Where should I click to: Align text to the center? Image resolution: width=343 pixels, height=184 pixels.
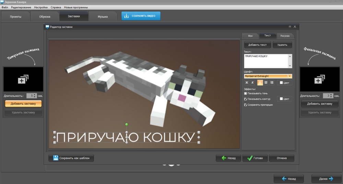coord(266,83)
